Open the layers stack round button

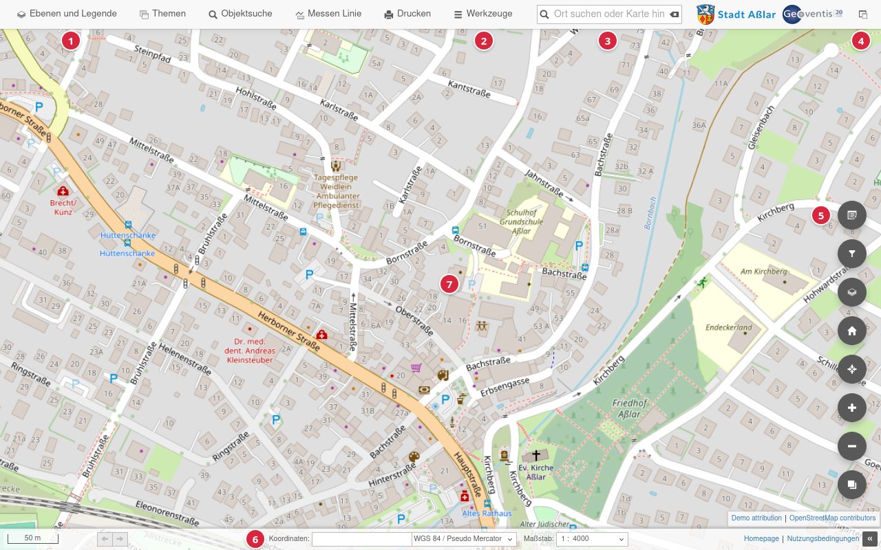tap(852, 292)
